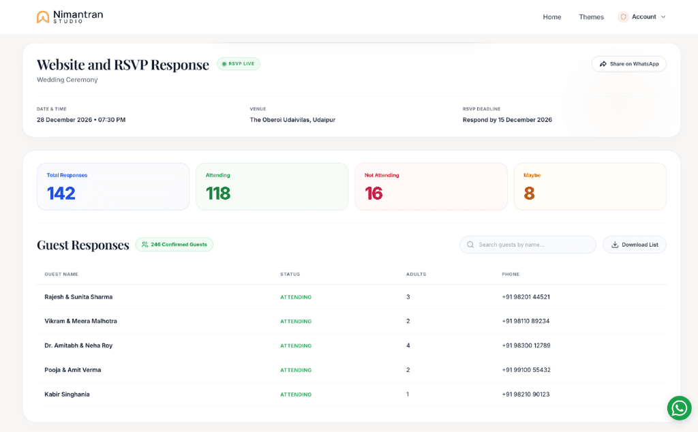The image size is (698, 432).
Task: Click phone number +91 98300 12789
Action: tap(526, 345)
